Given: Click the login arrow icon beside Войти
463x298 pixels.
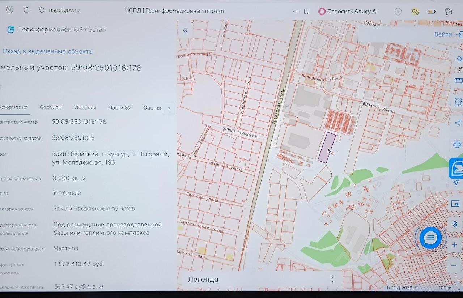Looking at the screenshot, I should pyautogui.click(x=459, y=35).
